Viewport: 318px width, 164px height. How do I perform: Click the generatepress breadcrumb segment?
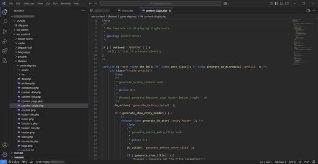click(x=128, y=17)
